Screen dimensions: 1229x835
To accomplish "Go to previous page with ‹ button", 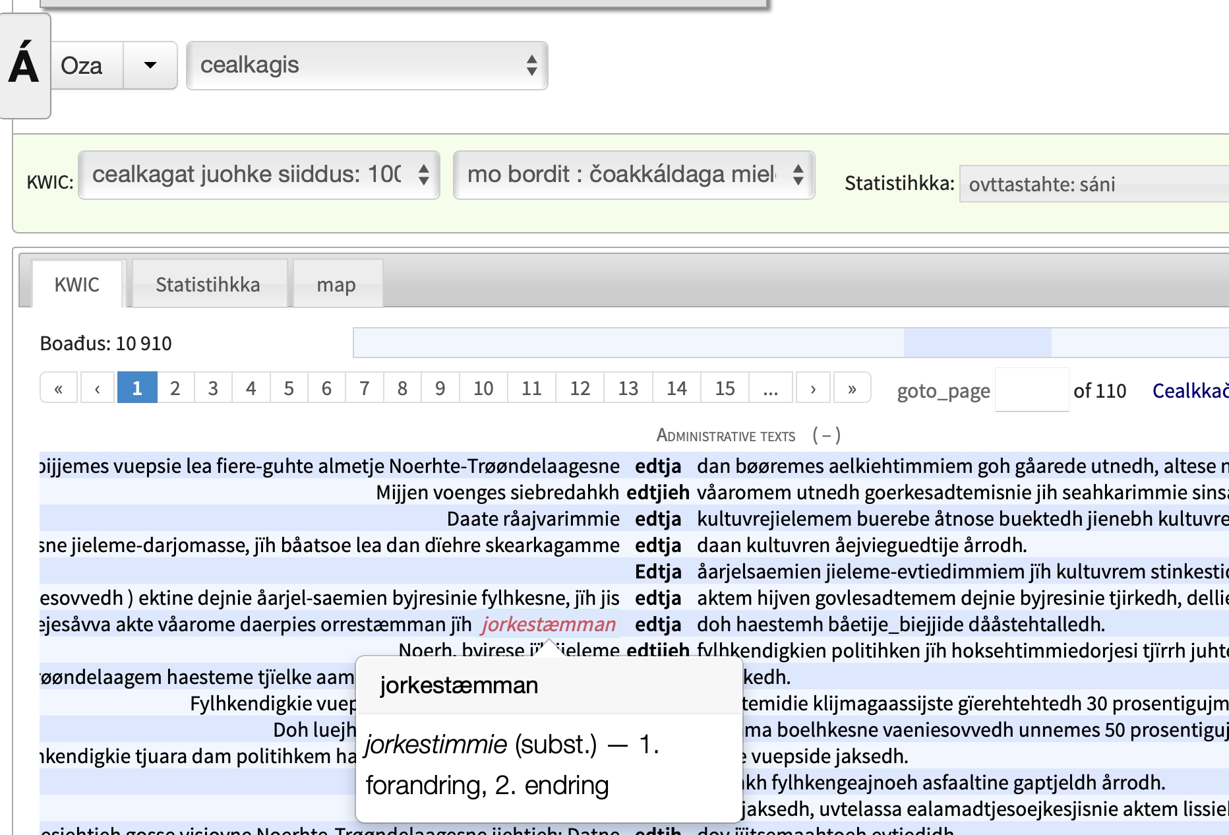I will click(x=98, y=388).
